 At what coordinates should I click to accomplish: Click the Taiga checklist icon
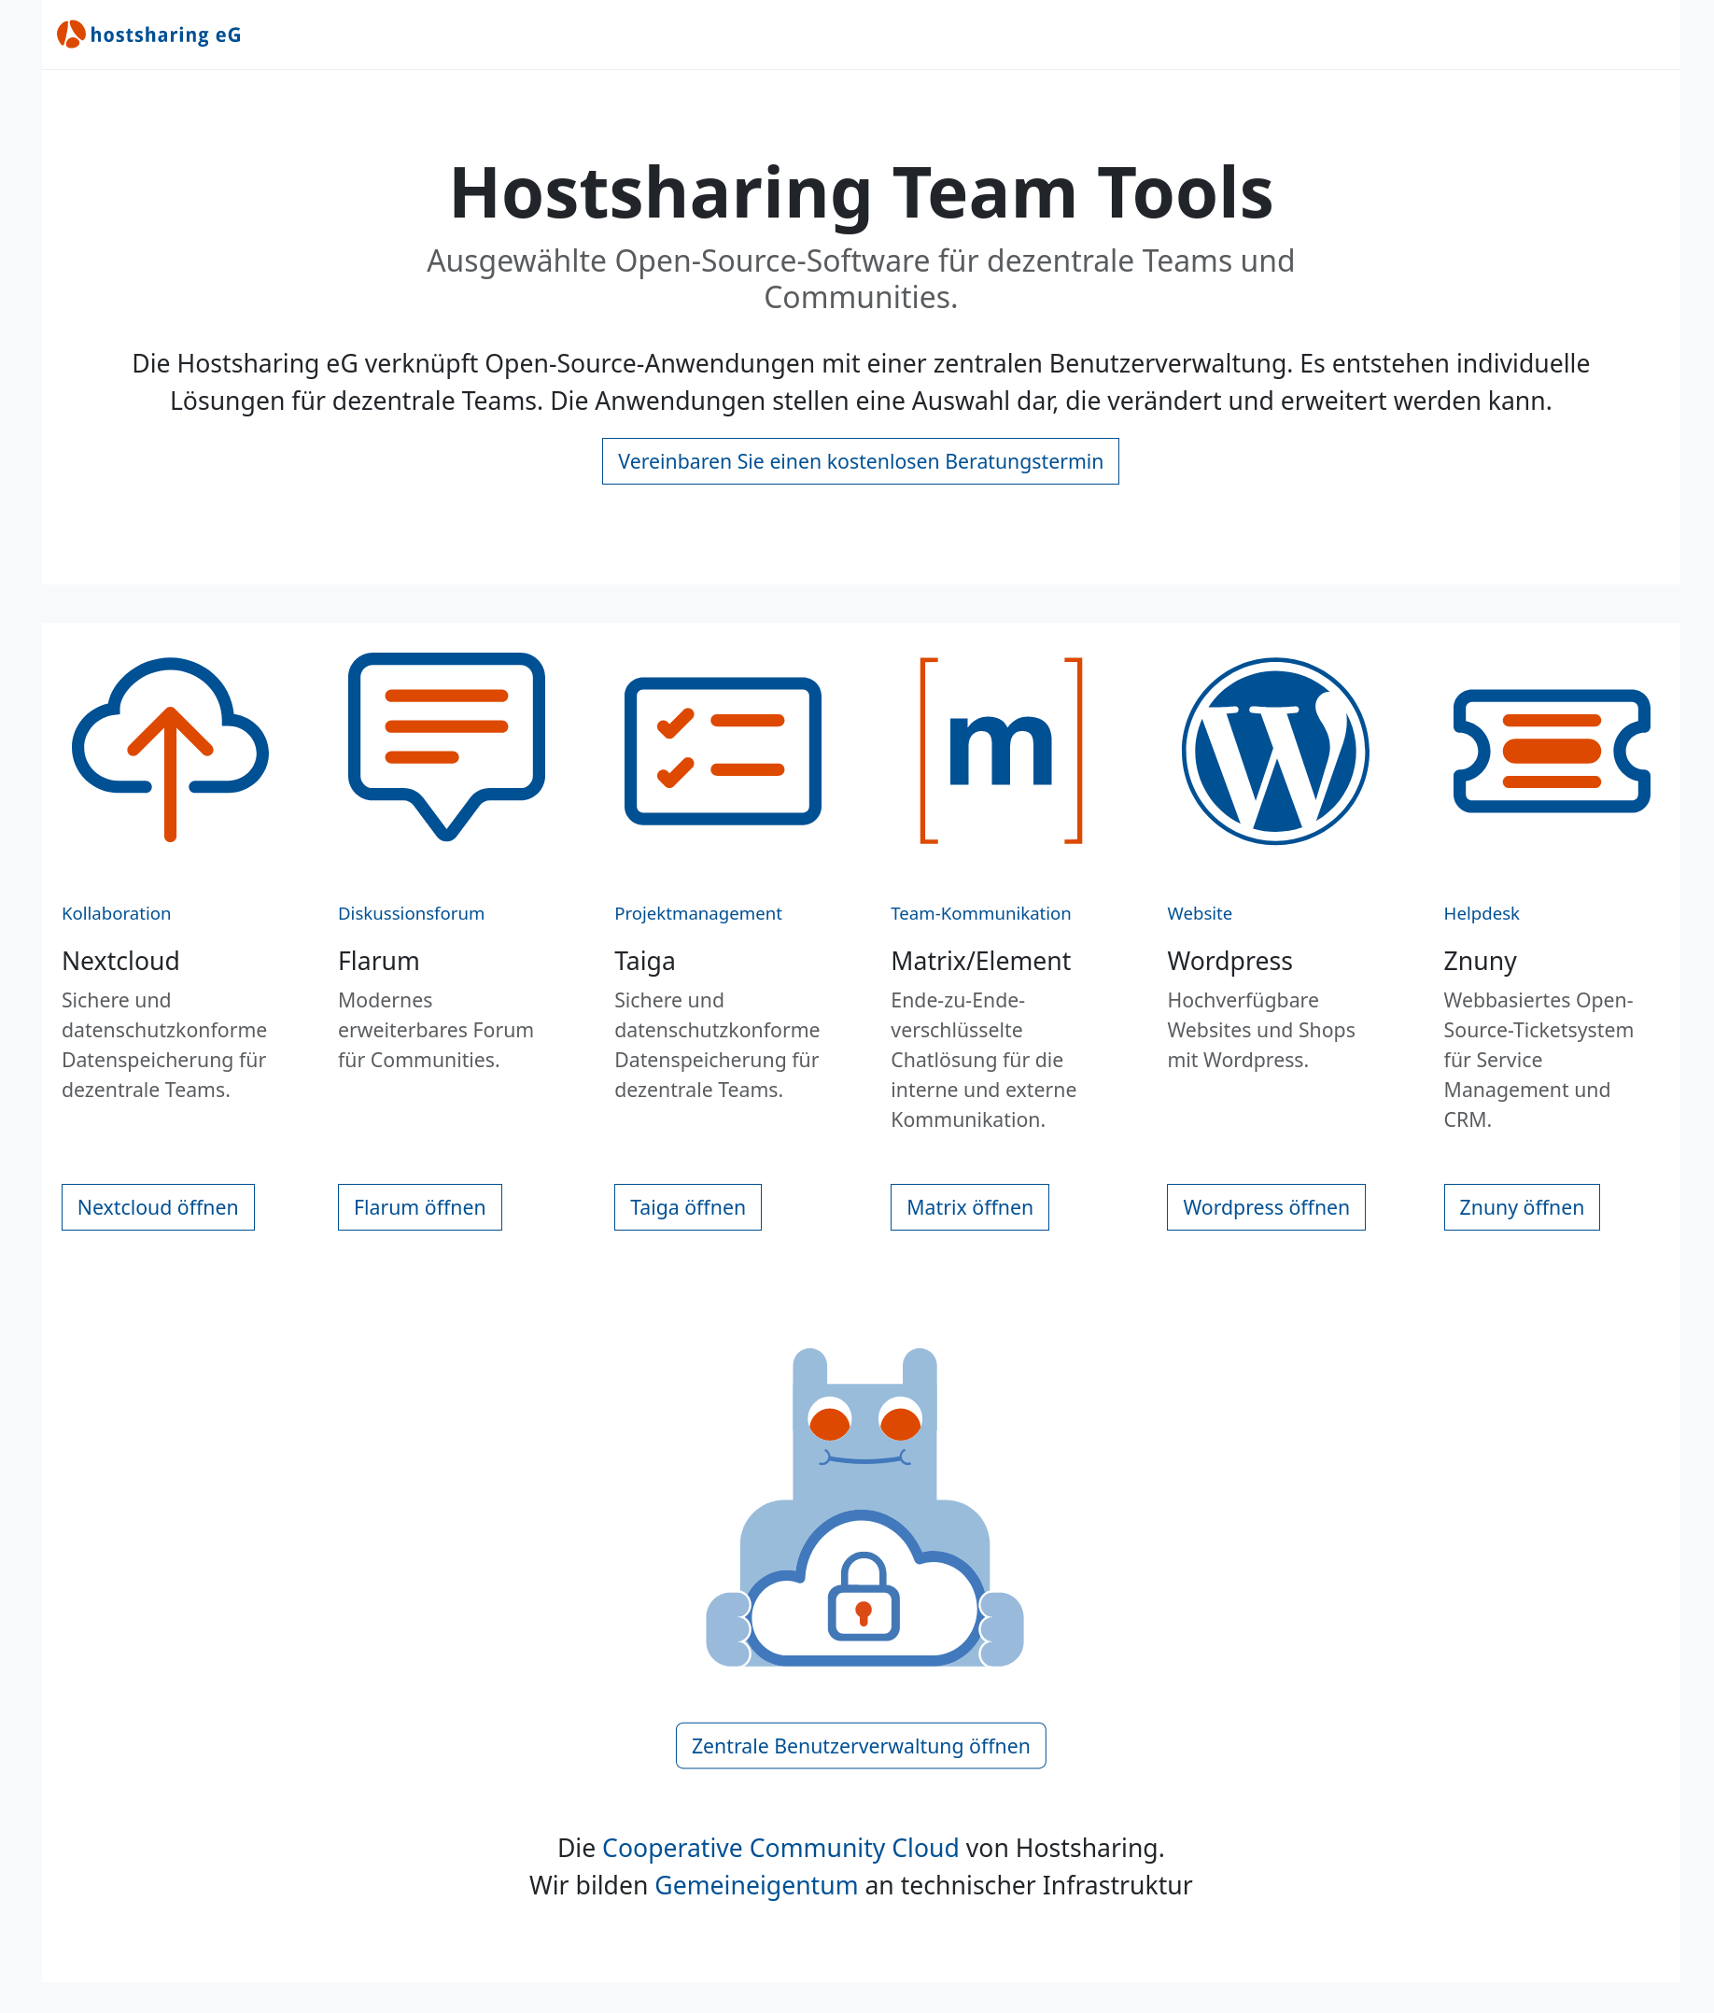click(x=723, y=751)
